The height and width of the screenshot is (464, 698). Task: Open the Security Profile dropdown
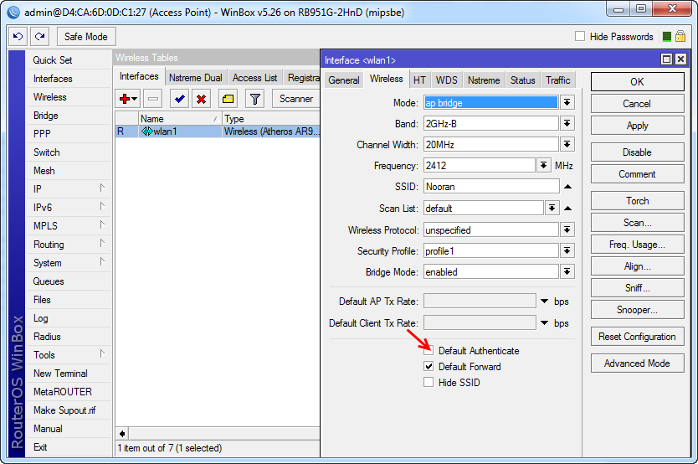click(x=567, y=250)
